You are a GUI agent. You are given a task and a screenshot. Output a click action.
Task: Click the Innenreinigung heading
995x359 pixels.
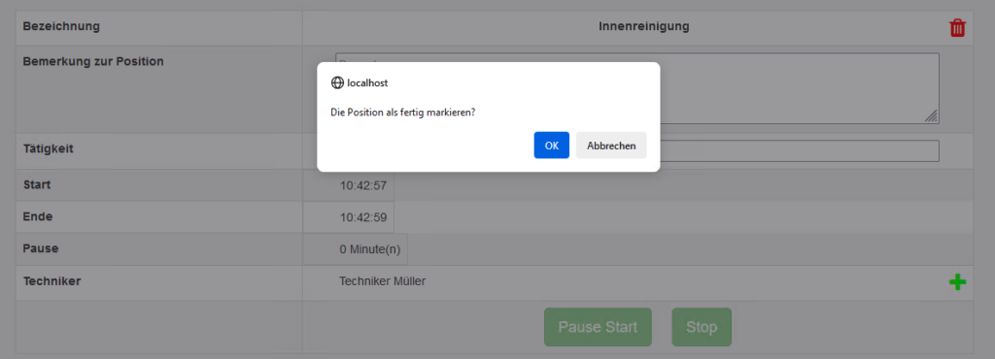click(x=644, y=26)
